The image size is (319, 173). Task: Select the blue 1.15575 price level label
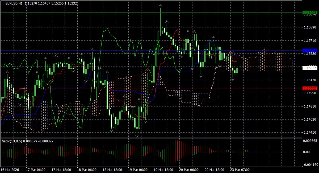pyautogui.click(x=309, y=50)
